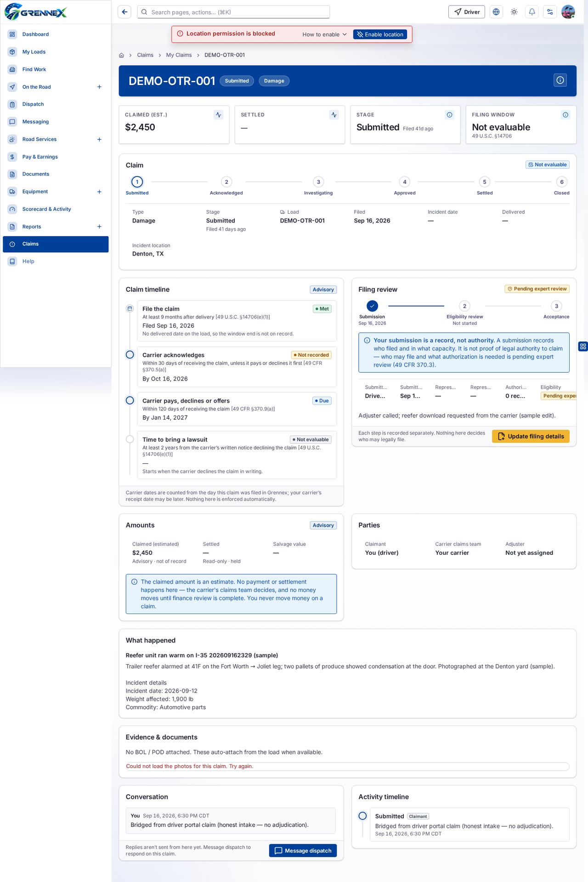Image resolution: width=588 pixels, height=882 pixels.
Task: Click claim step 6 Closed circle
Action: 562,182
